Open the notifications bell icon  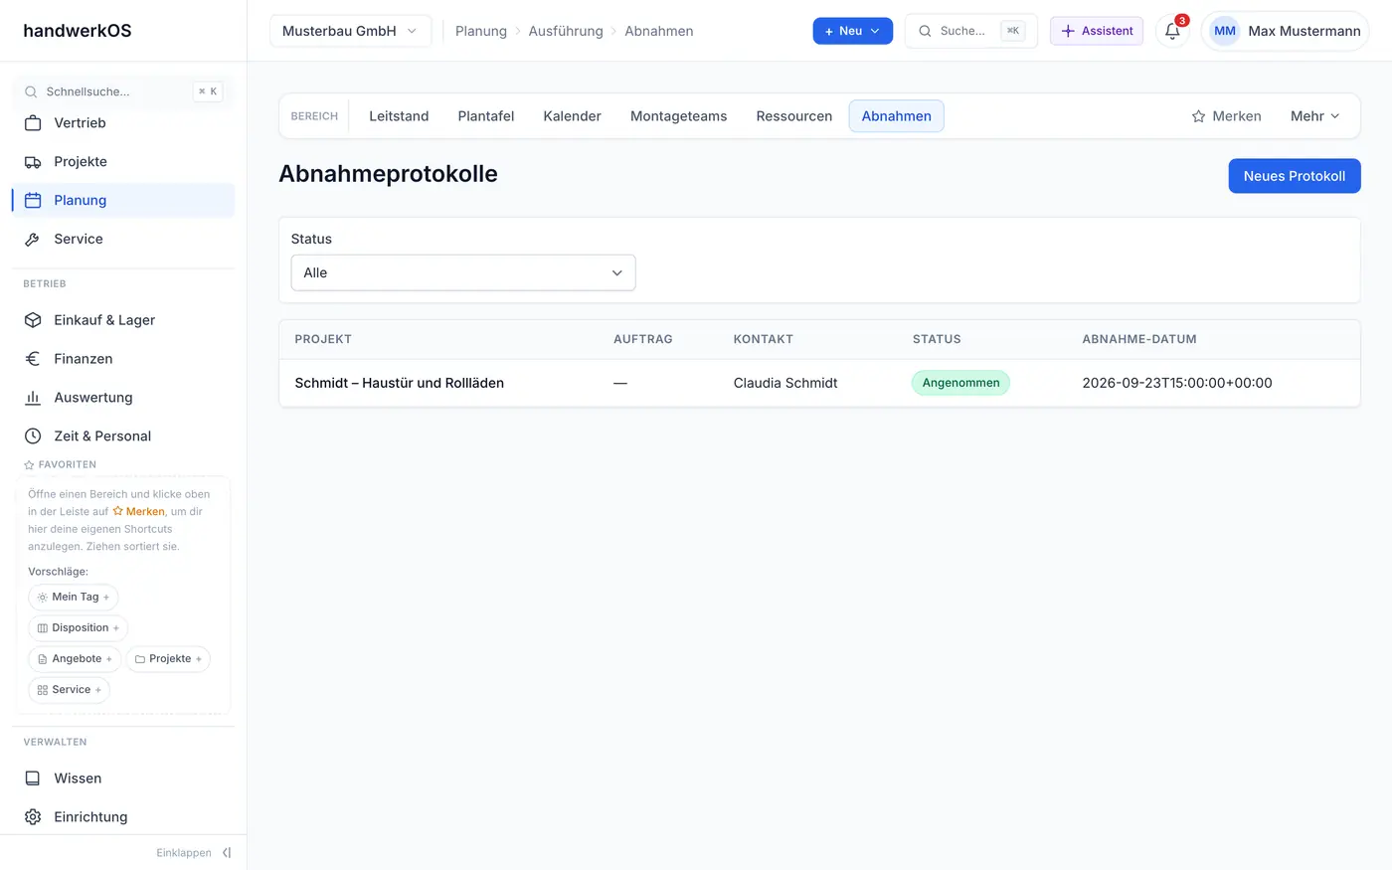point(1172,31)
